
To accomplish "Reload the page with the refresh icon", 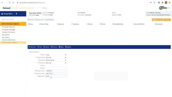I will pos(10,2).
